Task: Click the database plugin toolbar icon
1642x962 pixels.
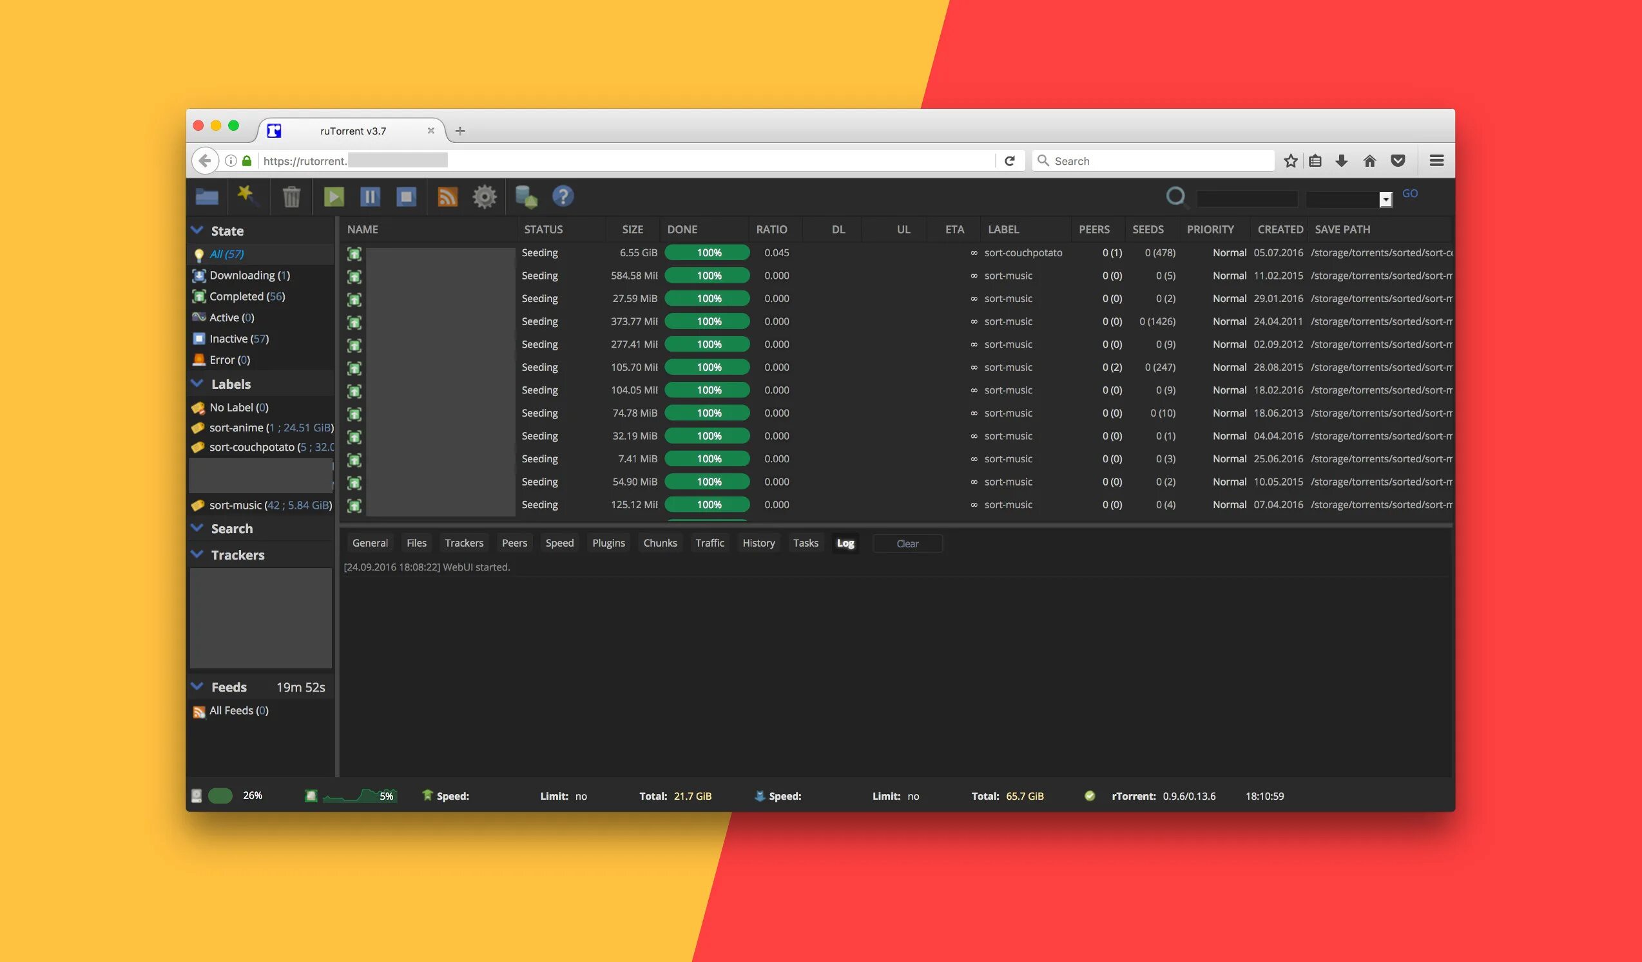Action: point(526,196)
